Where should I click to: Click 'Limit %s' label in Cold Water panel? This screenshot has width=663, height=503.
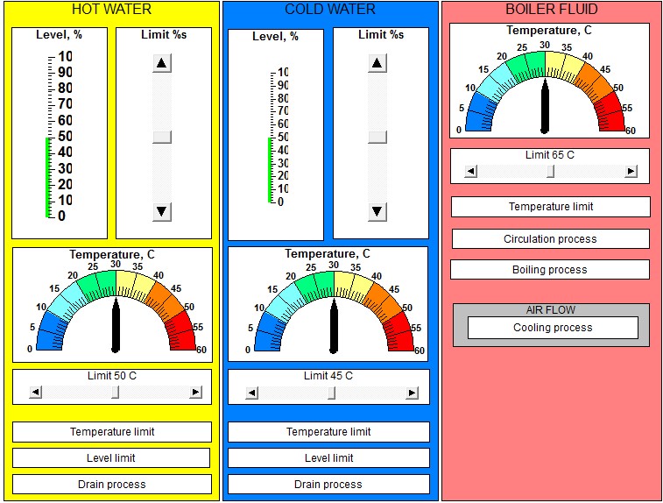click(x=381, y=35)
